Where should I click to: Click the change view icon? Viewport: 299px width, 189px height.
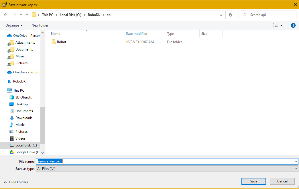[x=275, y=25]
